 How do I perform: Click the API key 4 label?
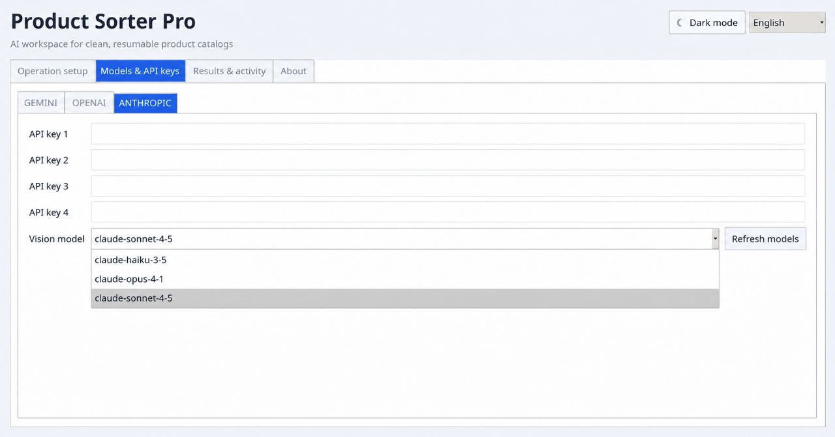(48, 212)
